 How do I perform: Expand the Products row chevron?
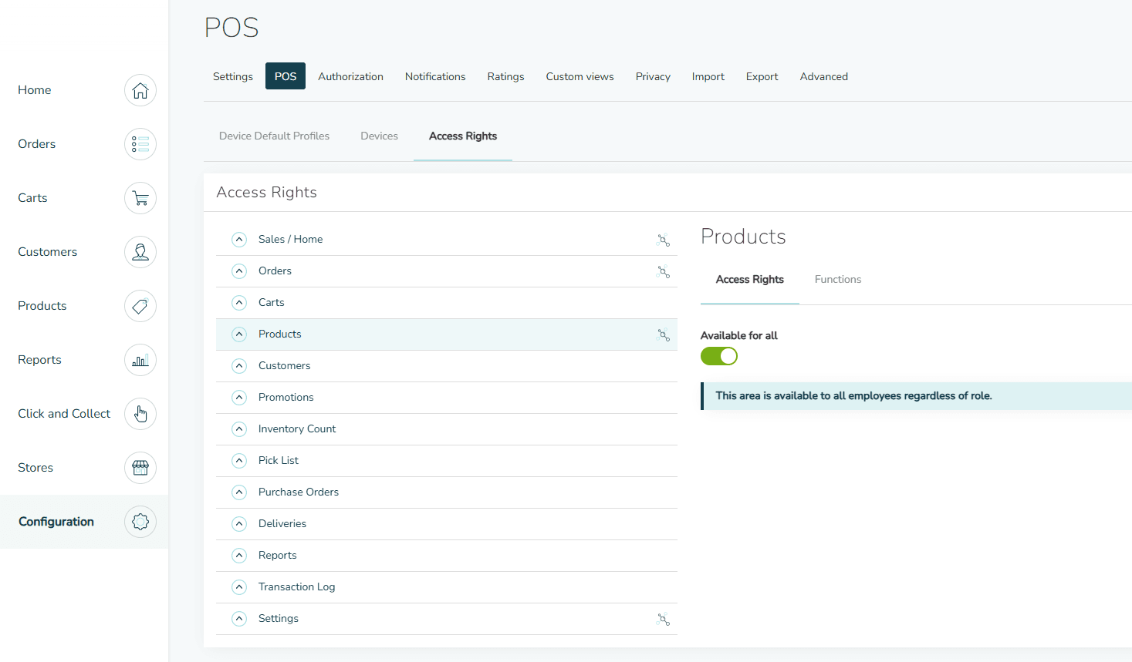click(239, 334)
